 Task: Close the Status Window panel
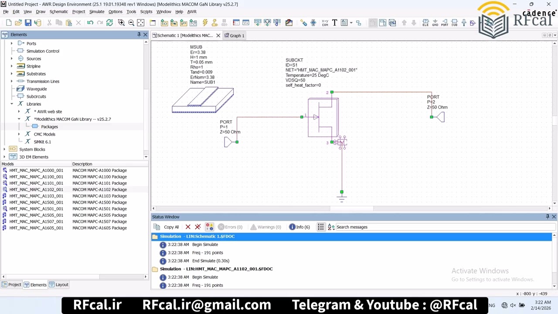(554, 217)
